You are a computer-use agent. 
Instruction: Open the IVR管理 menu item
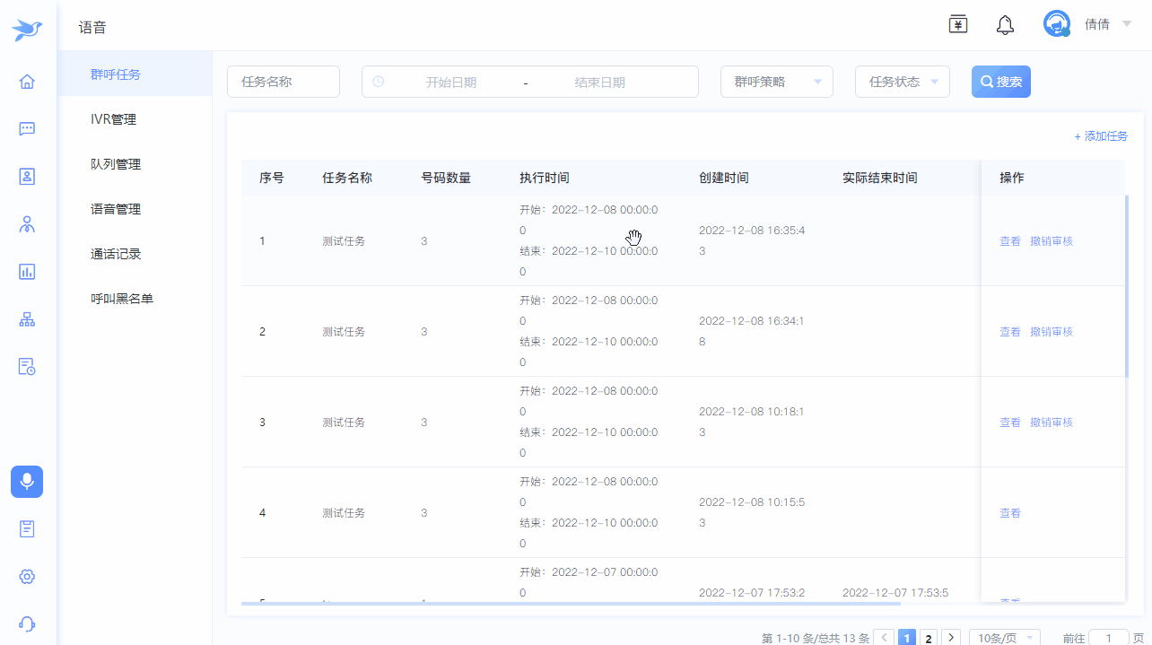113,119
